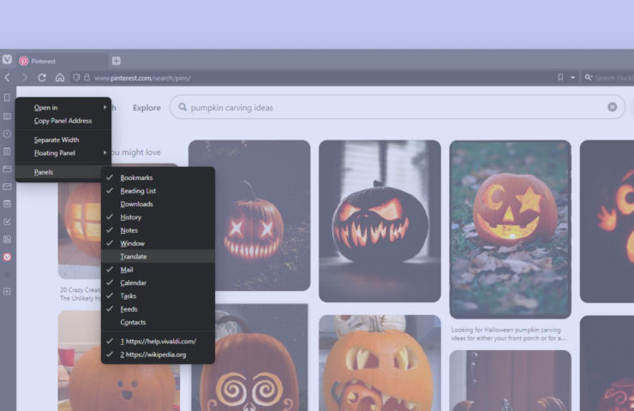Image resolution: width=634 pixels, height=411 pixels.
Task: Open the Bookmarks panel icon
Action: (7, 98)
